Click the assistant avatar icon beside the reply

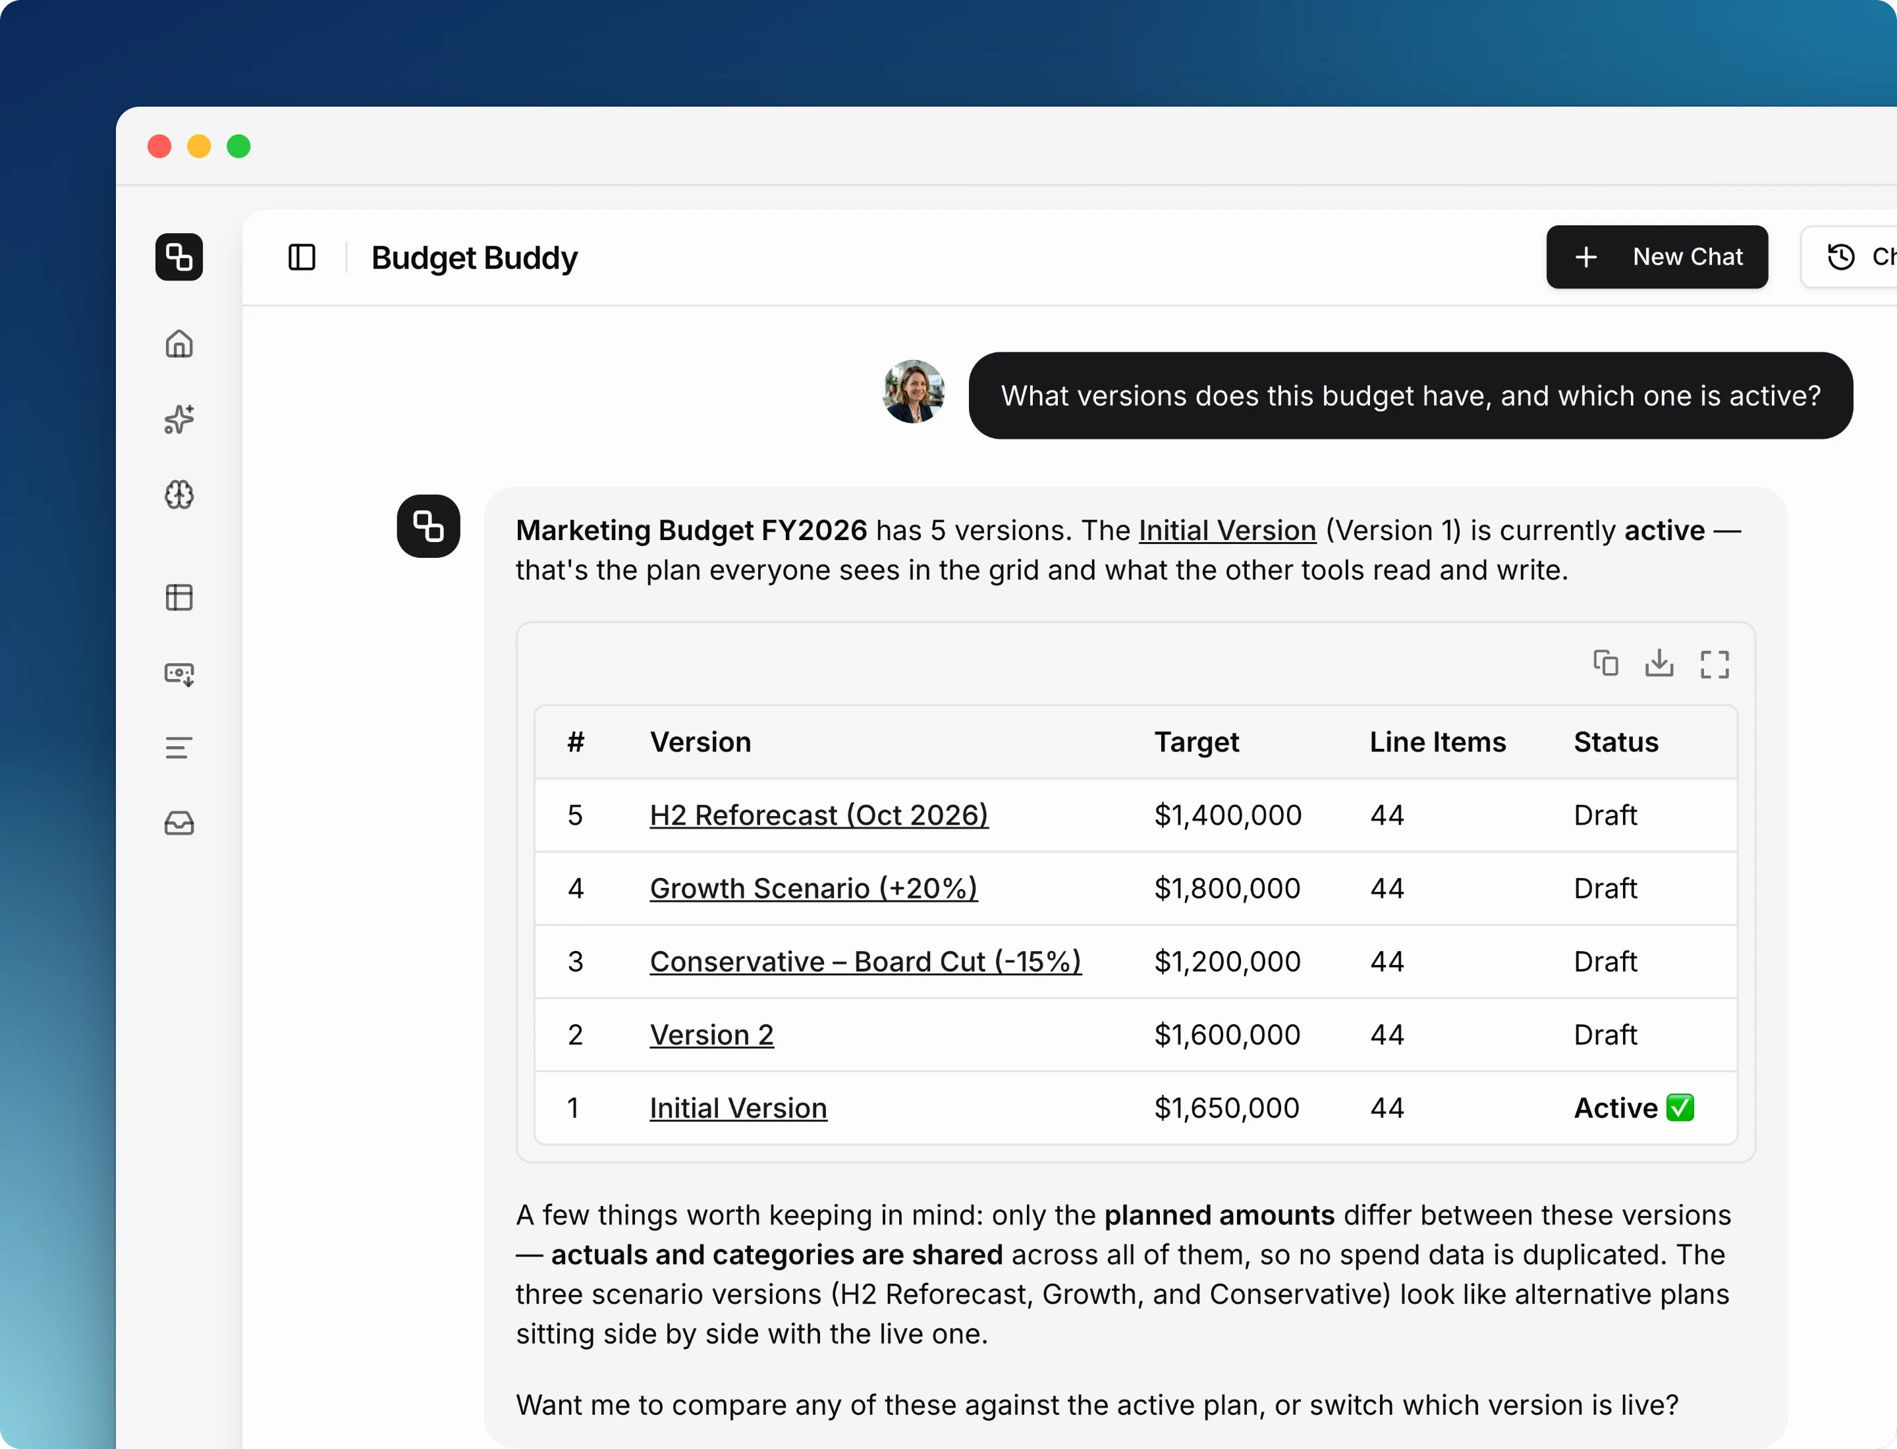coord(428,526)
